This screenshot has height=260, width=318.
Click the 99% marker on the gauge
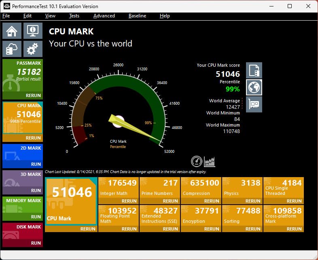(148, 123)
